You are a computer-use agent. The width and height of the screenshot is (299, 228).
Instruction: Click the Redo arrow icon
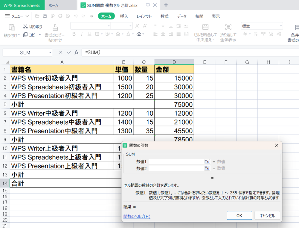[x=83, y=16]
